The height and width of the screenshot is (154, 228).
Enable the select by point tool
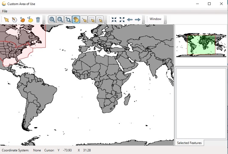point(84,20)
